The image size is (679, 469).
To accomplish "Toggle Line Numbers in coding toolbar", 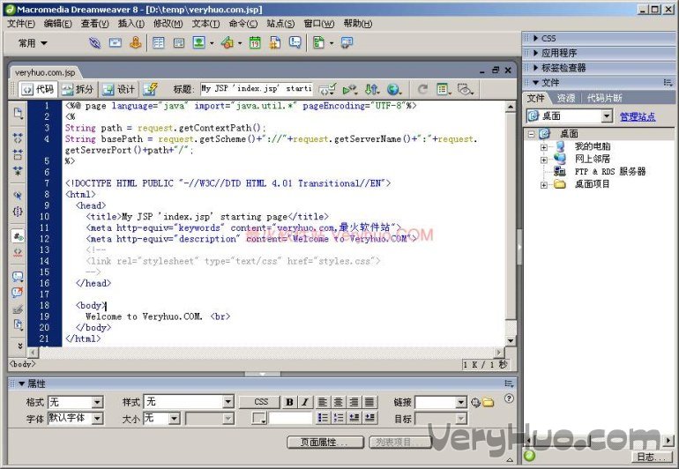I will tap(18, 236).
